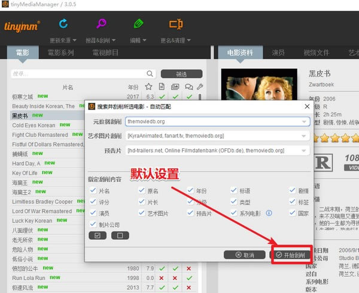Click the orange rename & cleanup icon
The image size is (359, 293).
pos(176,24)
